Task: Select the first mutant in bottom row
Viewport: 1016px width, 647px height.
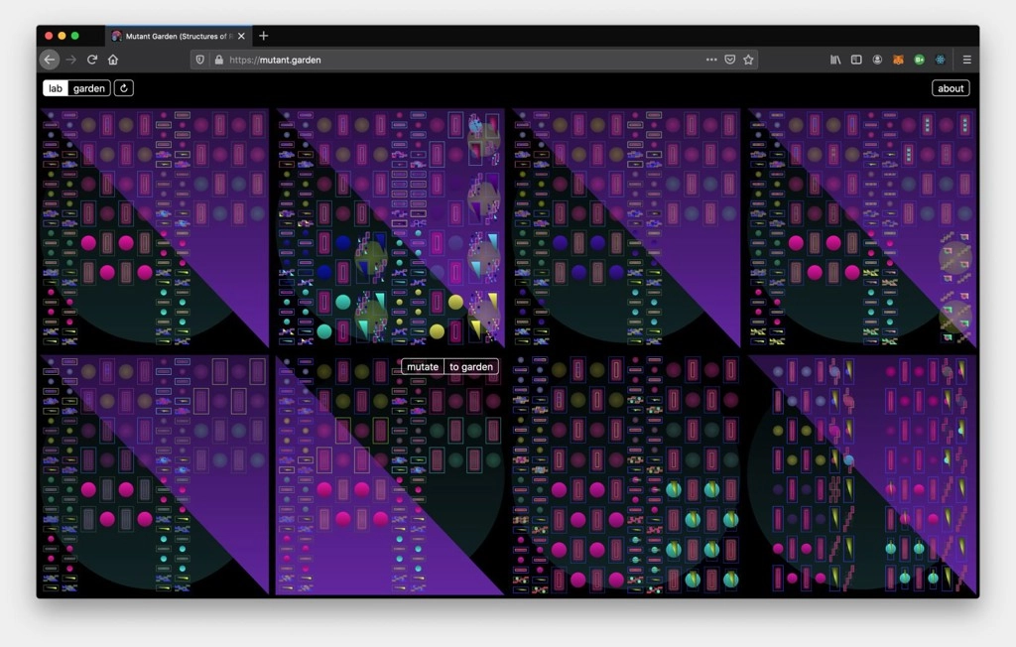Action: tap(154, 474)
